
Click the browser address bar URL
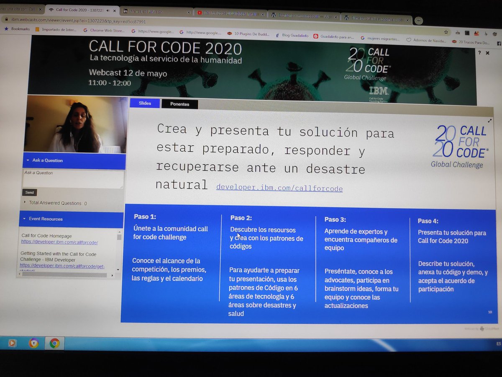79,21
